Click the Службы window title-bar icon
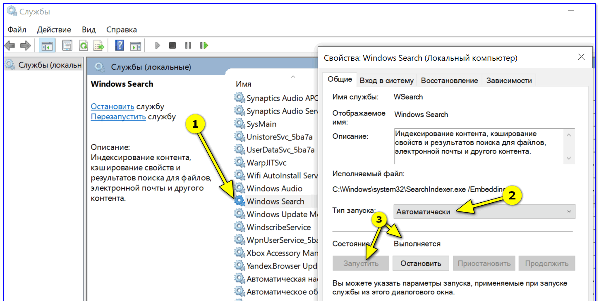Image resolution: width=599 pixels, height=301 pixels. point(12,12)
